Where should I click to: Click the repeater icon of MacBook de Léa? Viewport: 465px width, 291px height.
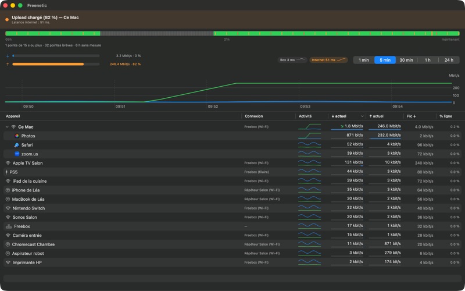[8, 199]
